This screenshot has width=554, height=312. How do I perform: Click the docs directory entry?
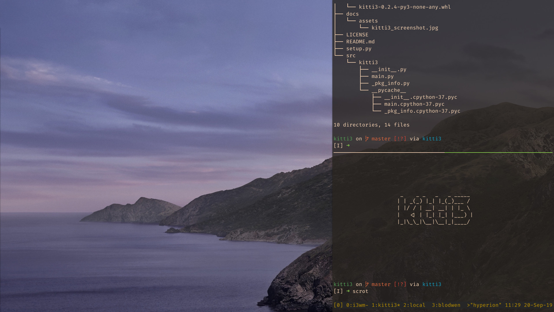coord(352,14)
